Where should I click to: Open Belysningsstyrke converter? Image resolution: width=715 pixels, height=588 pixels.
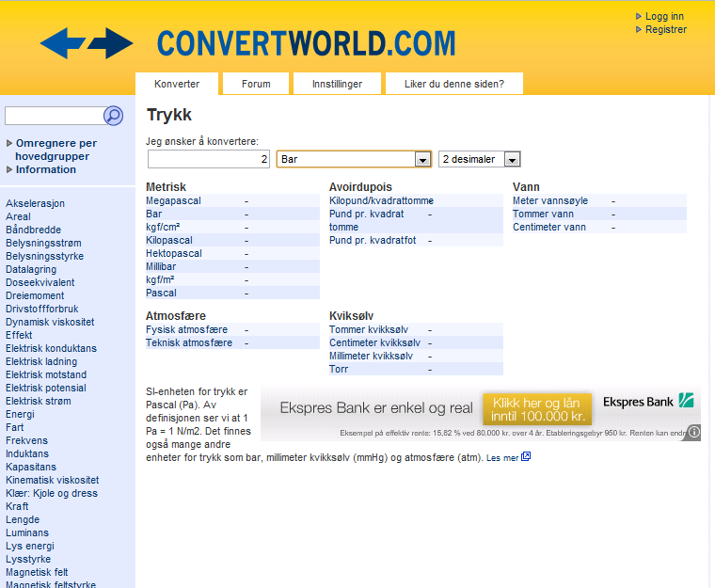(45, 256)
